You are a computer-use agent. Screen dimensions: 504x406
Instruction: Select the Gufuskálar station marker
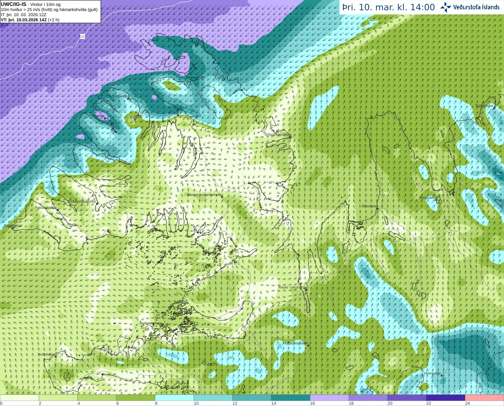(56, 356)
